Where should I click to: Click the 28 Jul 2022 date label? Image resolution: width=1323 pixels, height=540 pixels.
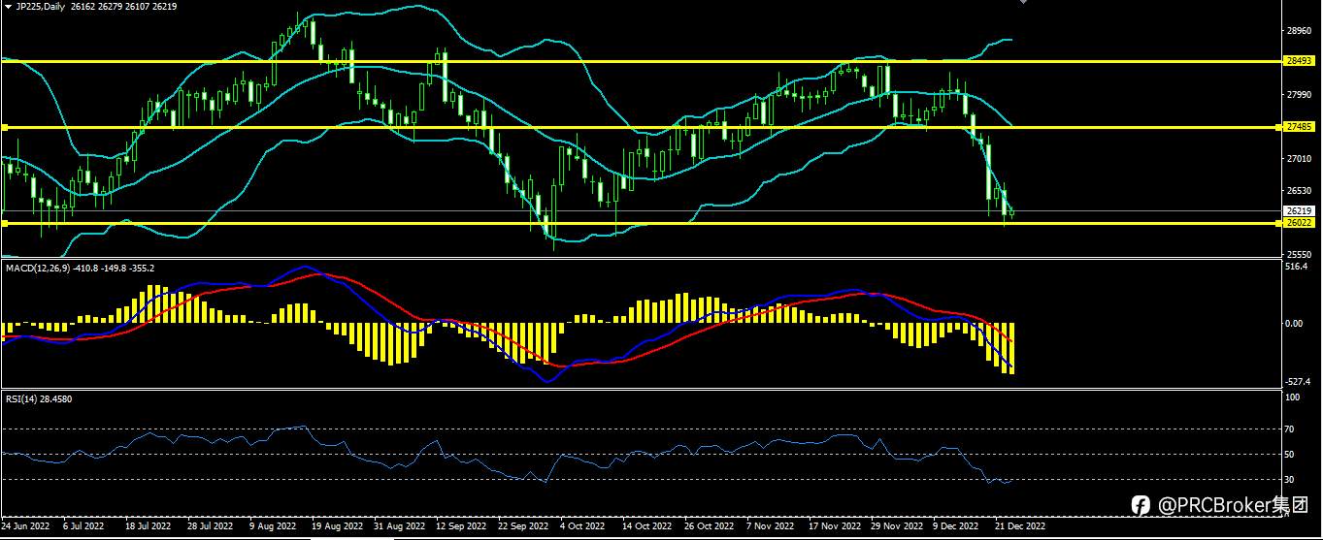[210, 526]
